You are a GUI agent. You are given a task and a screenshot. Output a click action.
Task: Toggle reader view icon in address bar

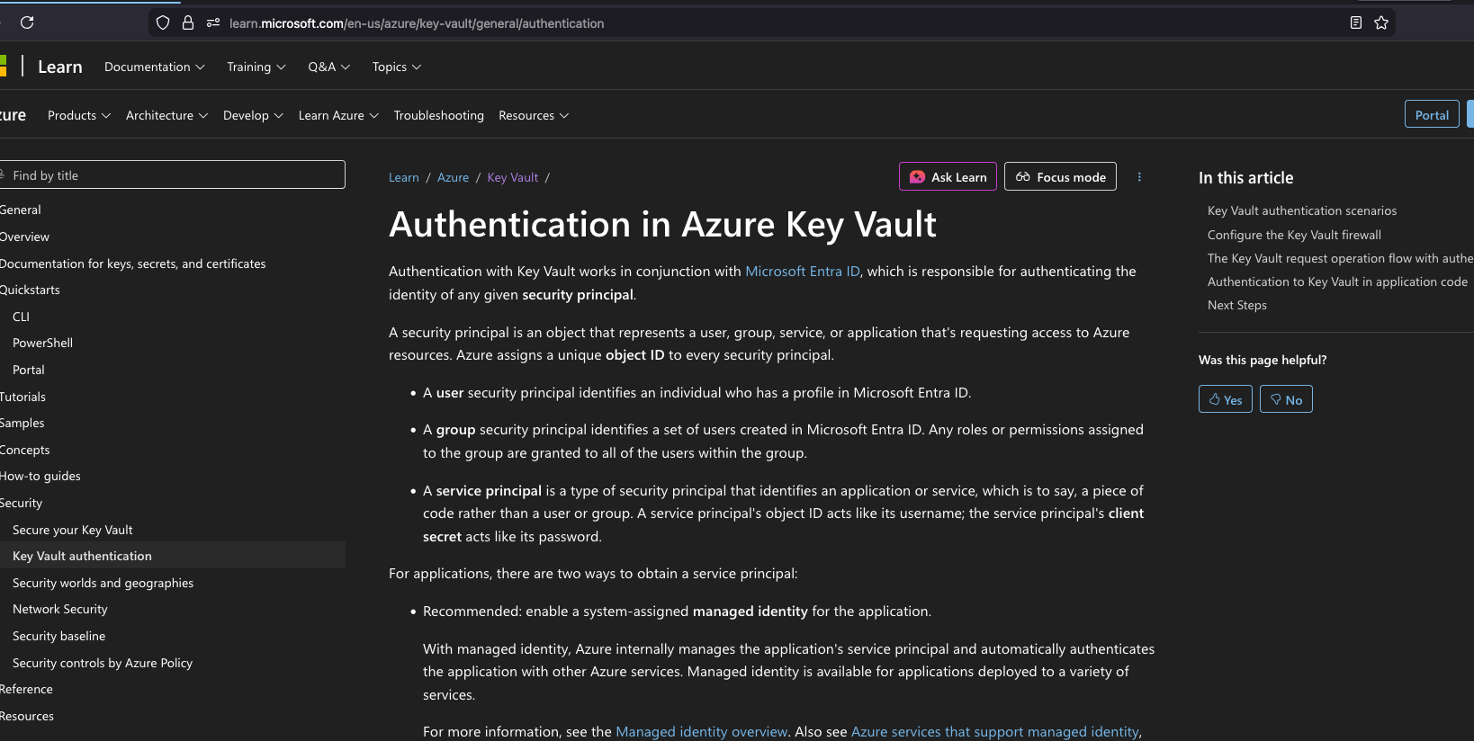(x=1356, y=23)
